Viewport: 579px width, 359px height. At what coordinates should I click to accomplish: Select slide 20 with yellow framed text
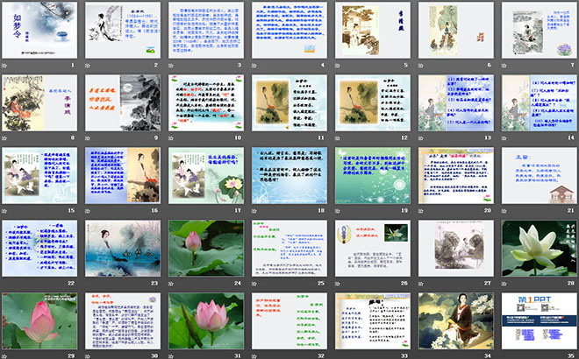455,175
